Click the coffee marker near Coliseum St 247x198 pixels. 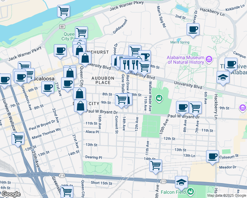pos(212,156)
